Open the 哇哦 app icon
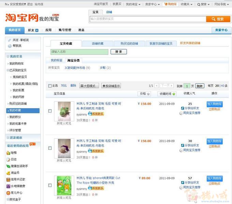232x204 pixels. coord(8,153)
